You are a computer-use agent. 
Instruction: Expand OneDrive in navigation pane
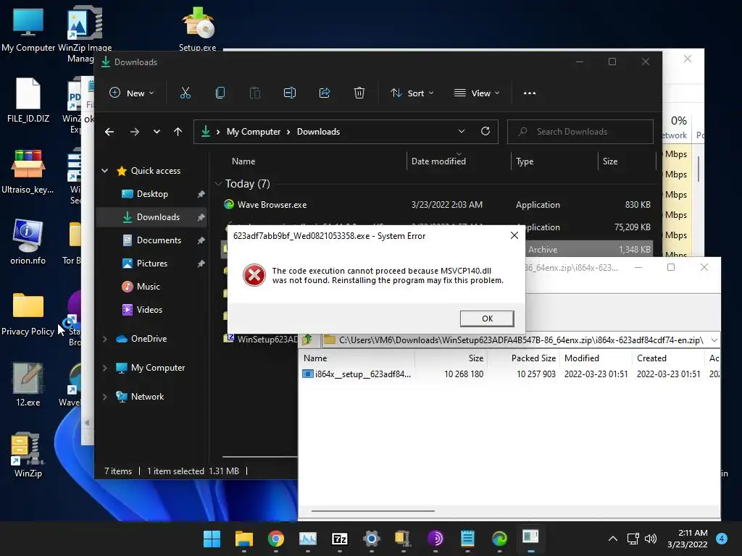point(104,339)
